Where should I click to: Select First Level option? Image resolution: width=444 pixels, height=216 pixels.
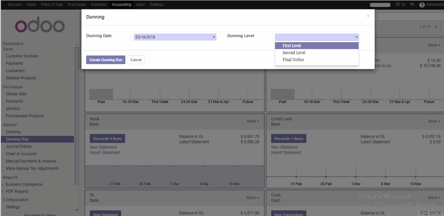point(292,46)
